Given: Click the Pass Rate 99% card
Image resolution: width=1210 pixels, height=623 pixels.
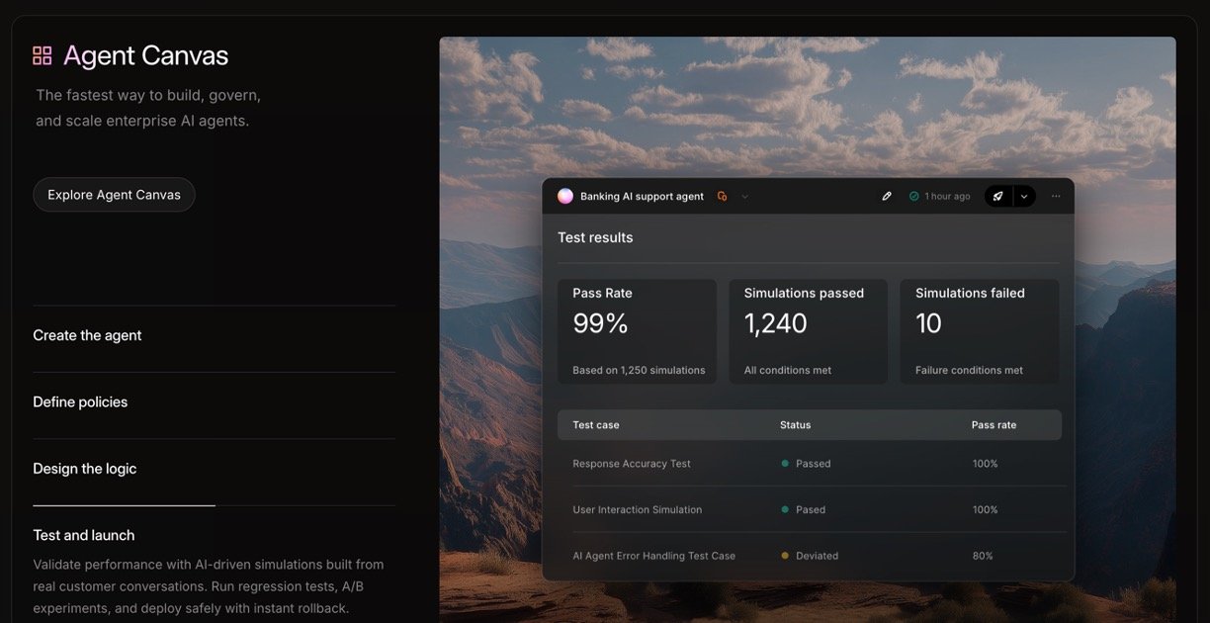Looking at the screenshot, I should pos(637,331).
